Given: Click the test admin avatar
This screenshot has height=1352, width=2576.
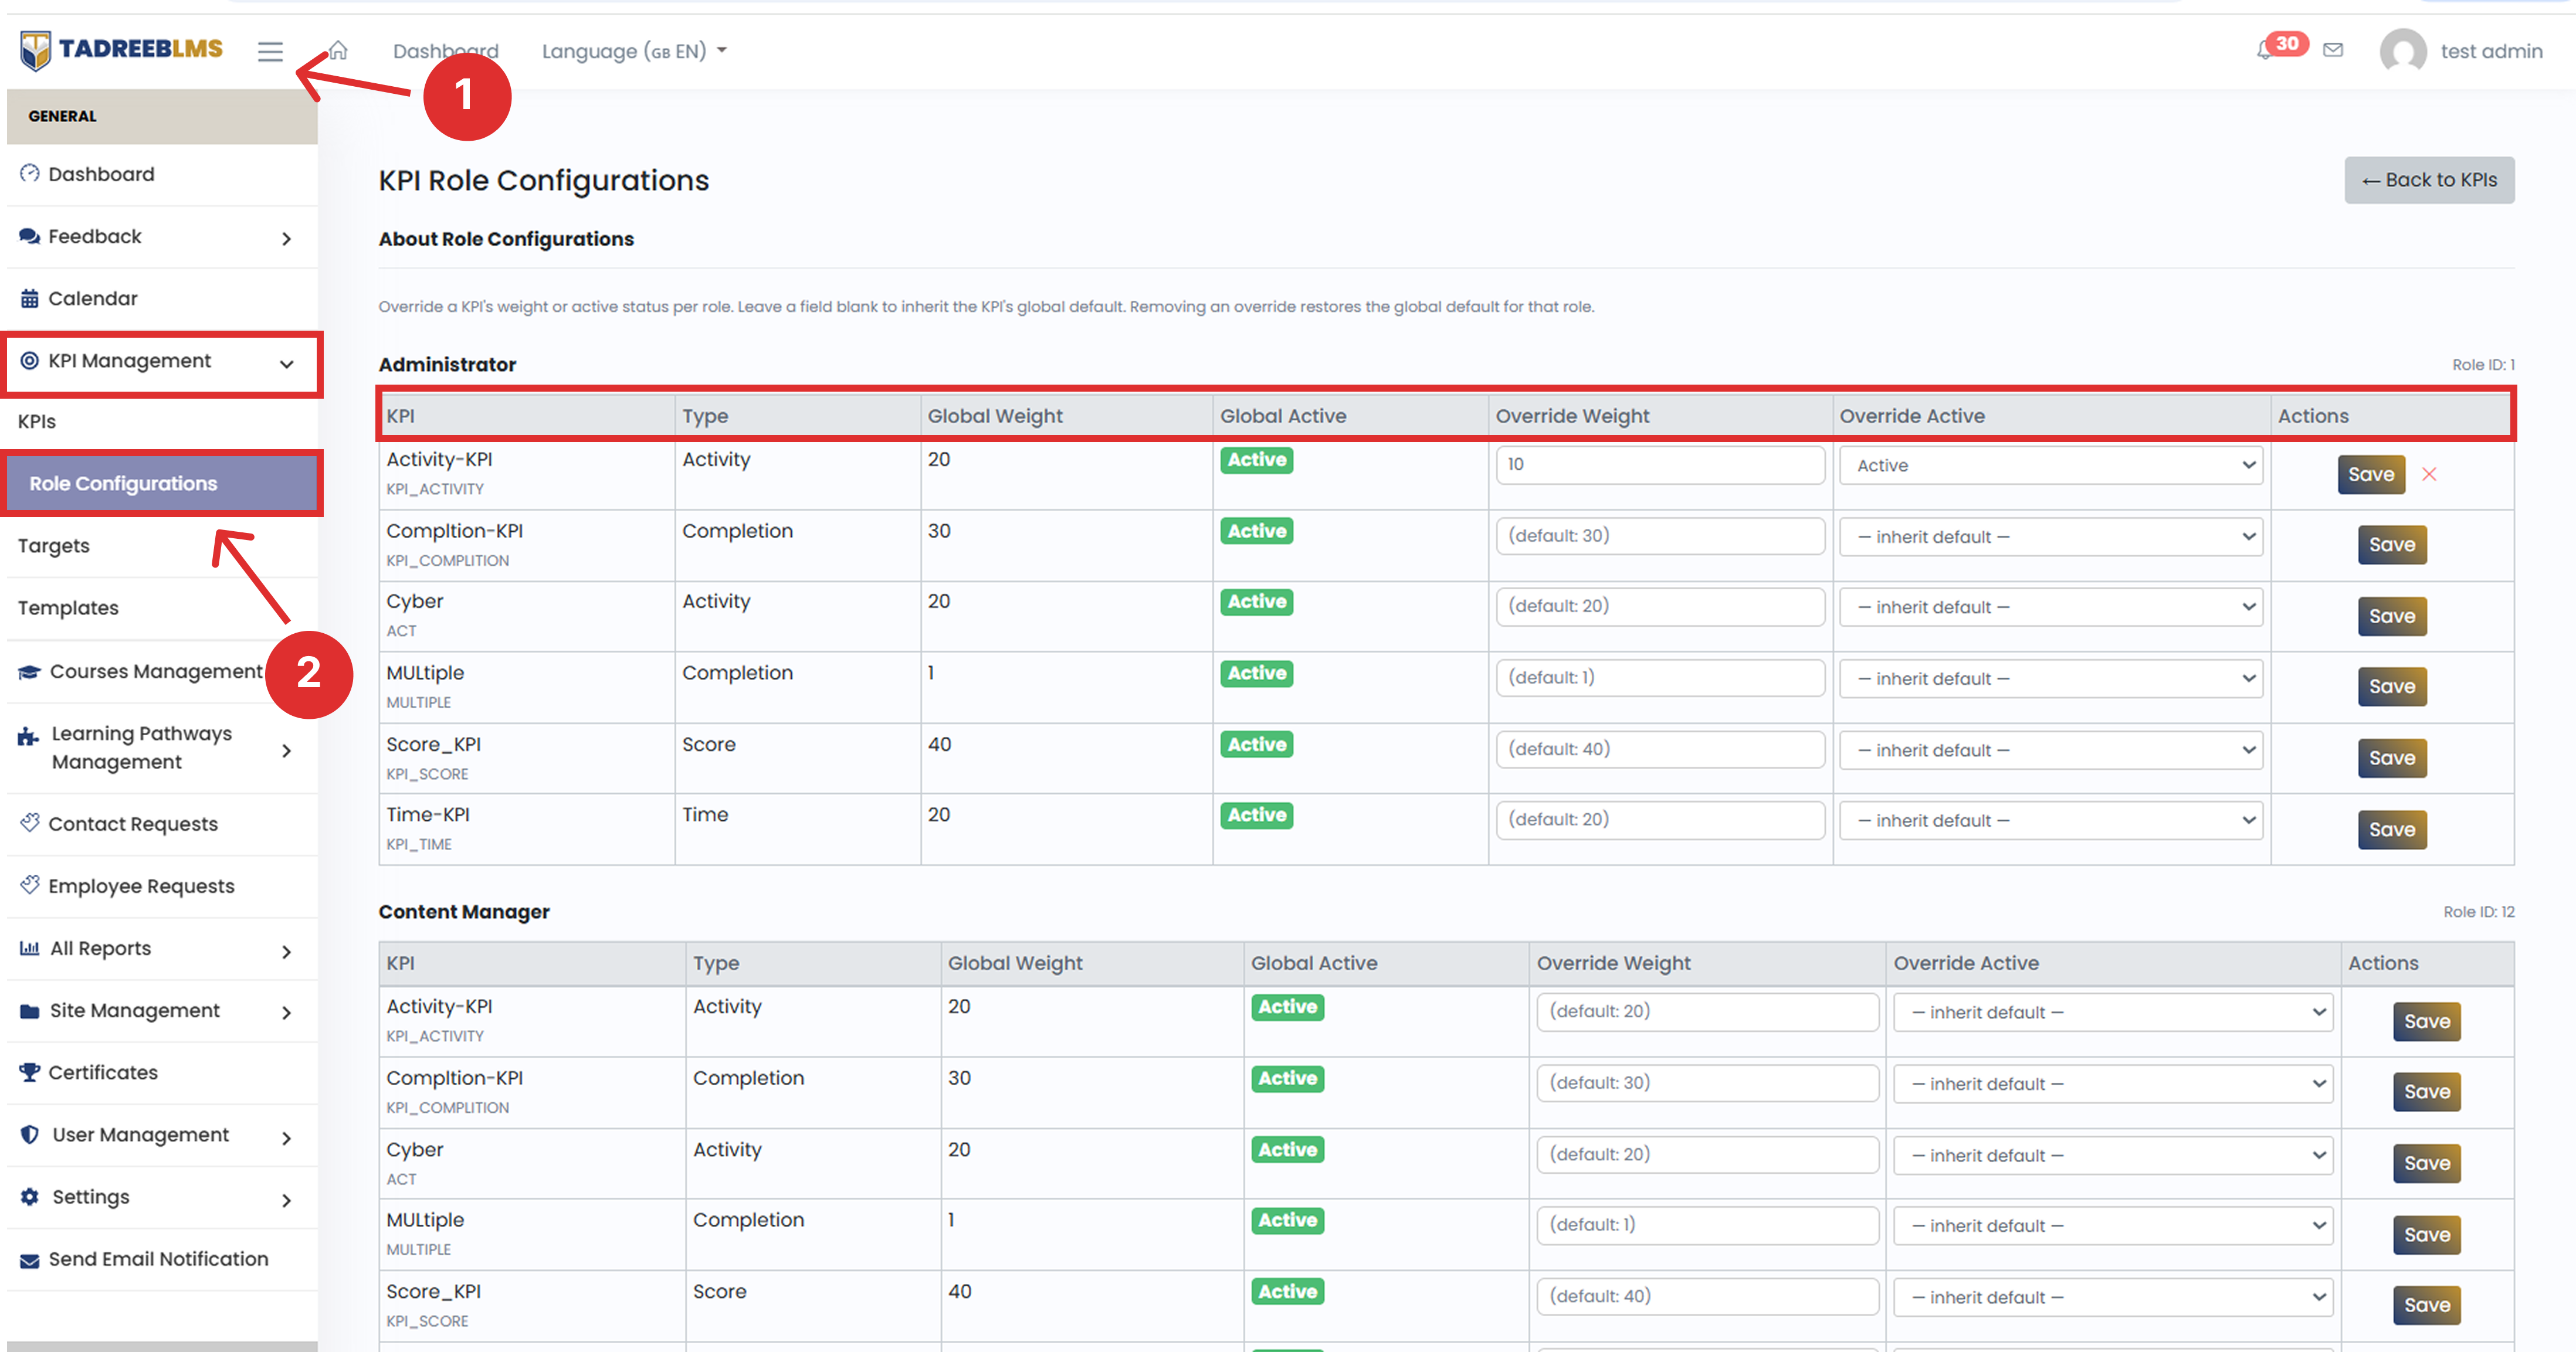Looking at the screenshot, I should tap(2403, 51).
